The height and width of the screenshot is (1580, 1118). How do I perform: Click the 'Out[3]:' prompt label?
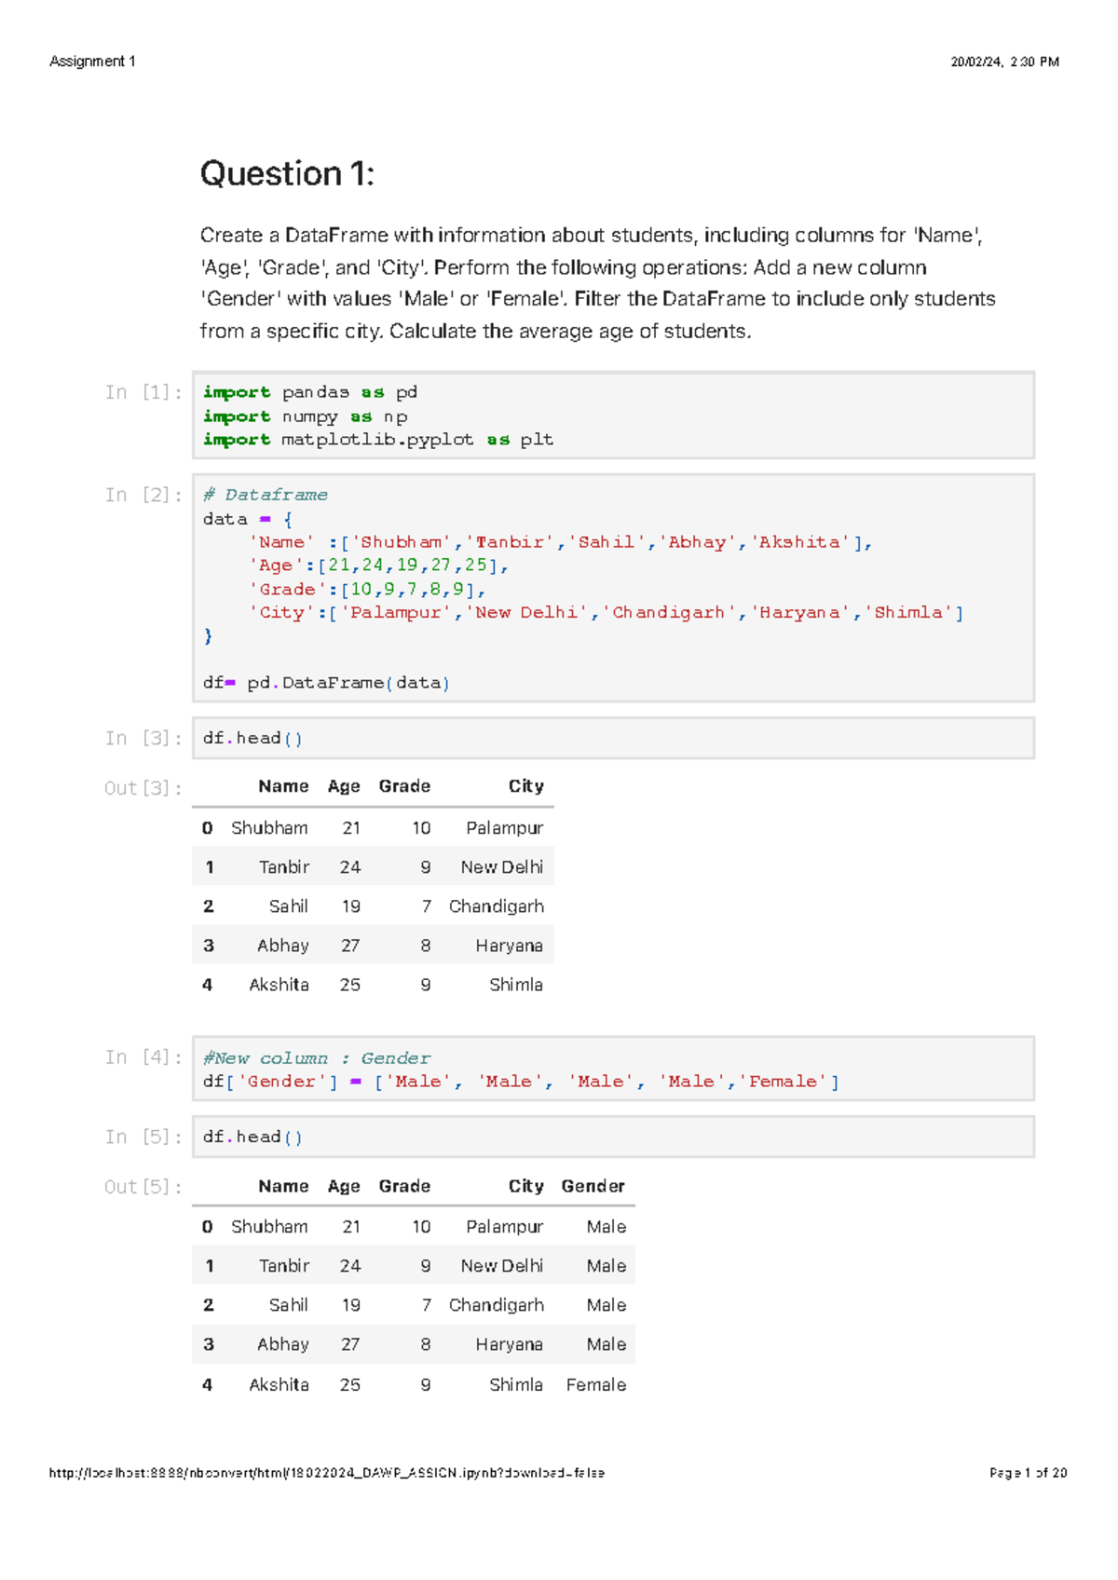point(143,788)
